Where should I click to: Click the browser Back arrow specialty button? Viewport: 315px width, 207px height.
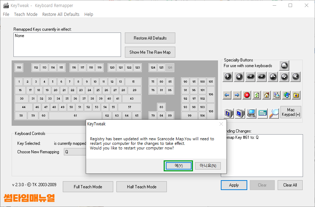click(227, 95)
